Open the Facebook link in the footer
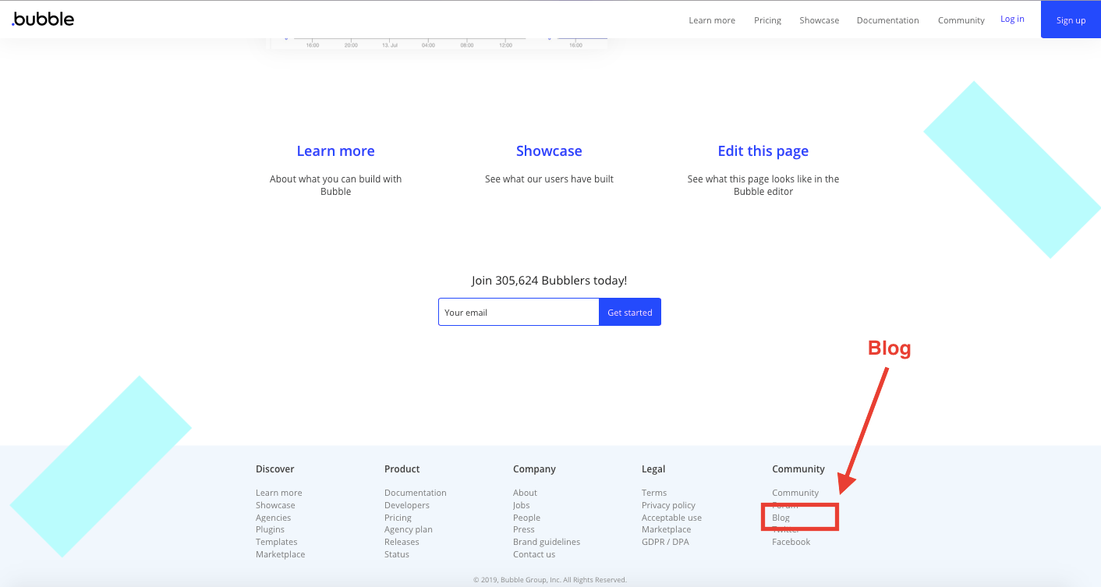 (791, 542)
